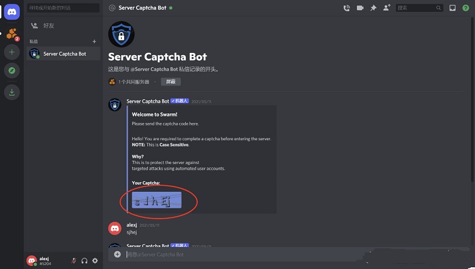Open the mutual server icon

(112, 81)
